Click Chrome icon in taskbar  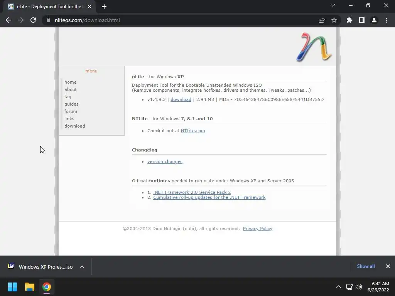47,287
